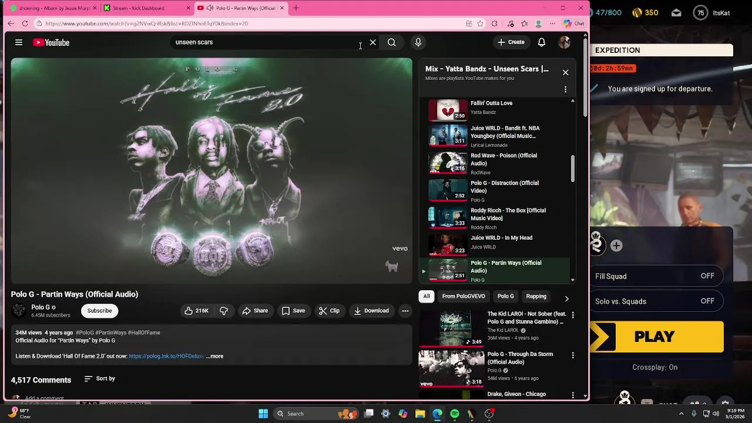Clear the search box text with X
This screenshot has height=423, width=752.
372,42
